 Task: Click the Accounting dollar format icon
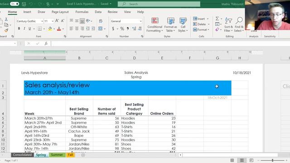(113, 29)
